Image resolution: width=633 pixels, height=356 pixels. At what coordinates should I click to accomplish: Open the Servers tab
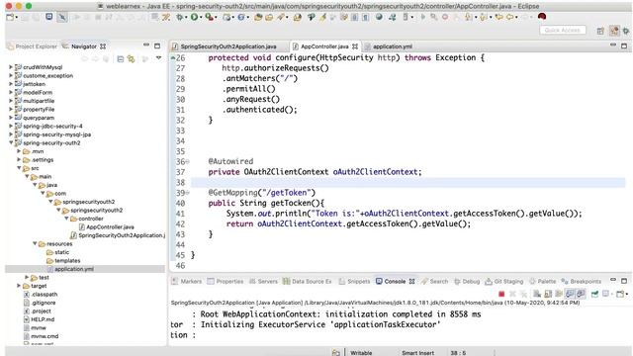click(263, 281)
